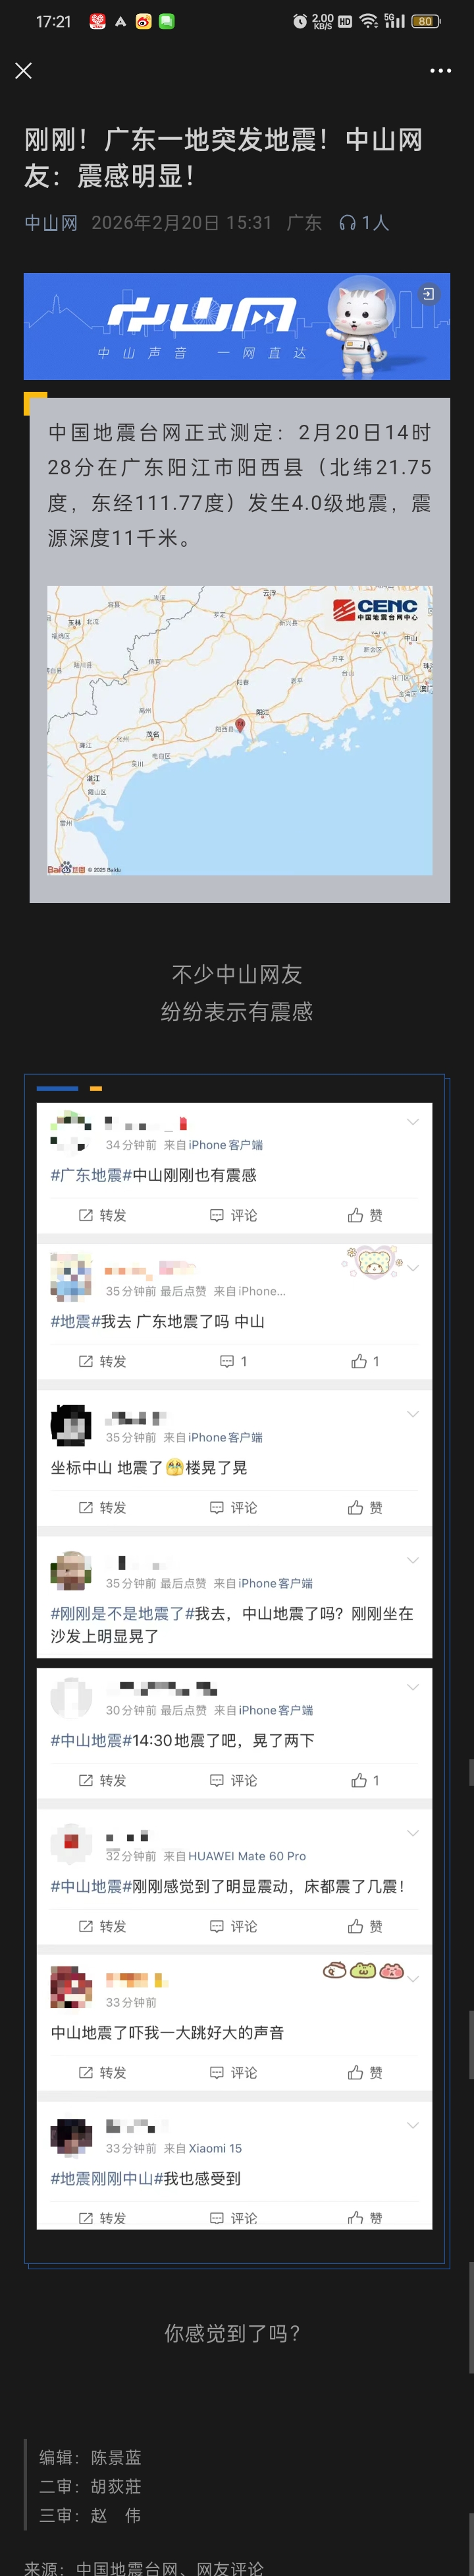Like the 楼晃了晃 post
The height and width of the screenshot is (2576, 474).
[364, 1507]
